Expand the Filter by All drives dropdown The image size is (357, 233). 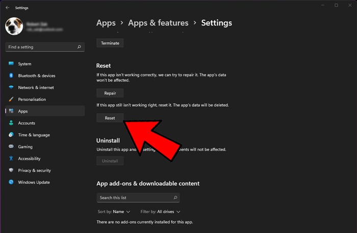coord(160,212)
